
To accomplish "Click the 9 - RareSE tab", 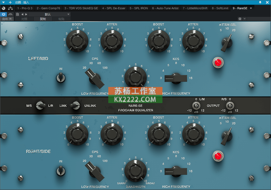I will click(x=240, y=8).
